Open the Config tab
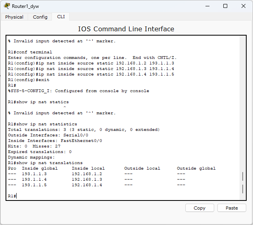This screenshot has height=225, width=253. 40,17
